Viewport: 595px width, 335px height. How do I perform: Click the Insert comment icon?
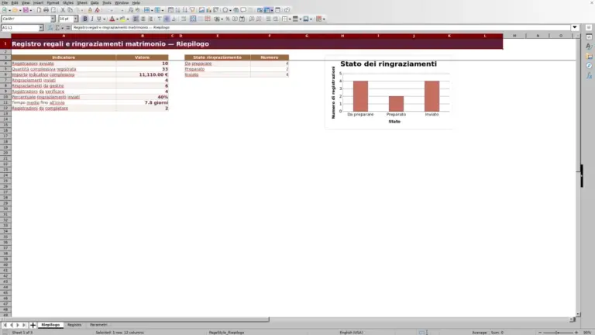tap(243, 10)
